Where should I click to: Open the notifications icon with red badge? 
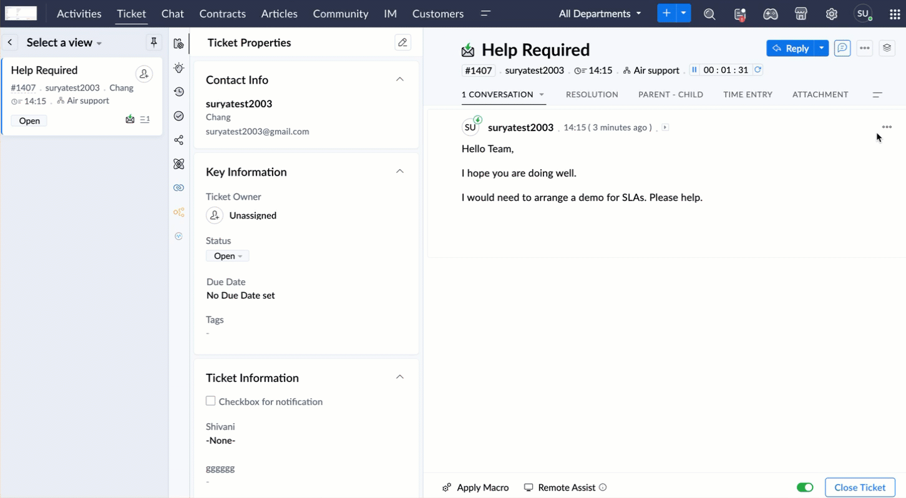pos(740,14)
